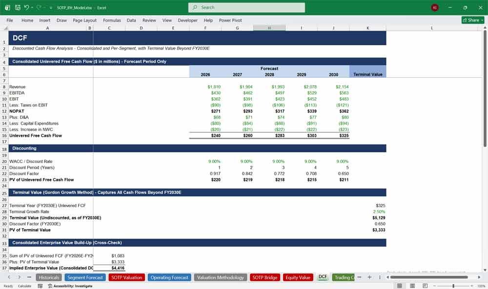This screenshot has width=488, height=289.
Task: Open the Draw ribbon tab
Action: point(61,20)
